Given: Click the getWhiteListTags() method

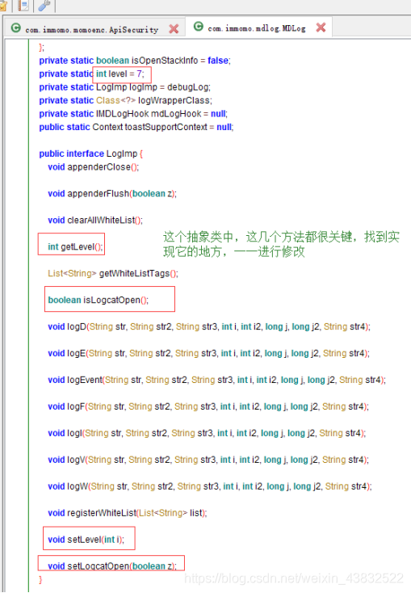Looking at the screenshot, I should point(113,273).
